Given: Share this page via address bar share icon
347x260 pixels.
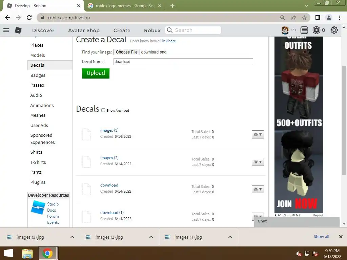Looking at the screenshot, I should click(x=293, y=18).
